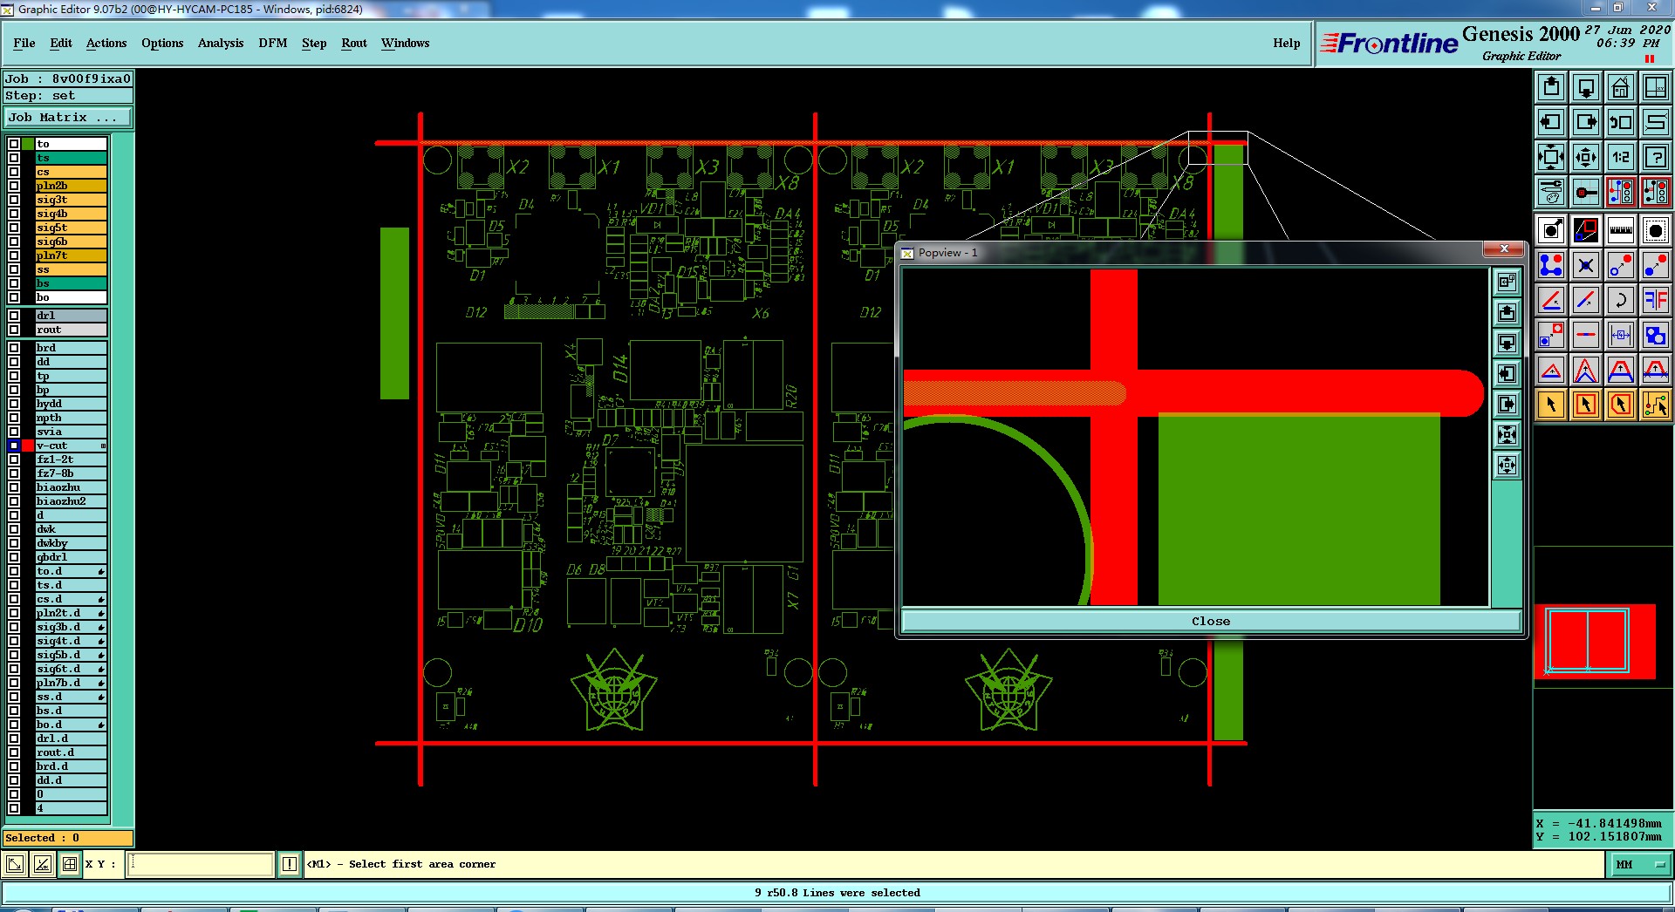Toggle the 'to' layer checkbox
This screenshot has width=1675, height=912.
click(14, 144)
